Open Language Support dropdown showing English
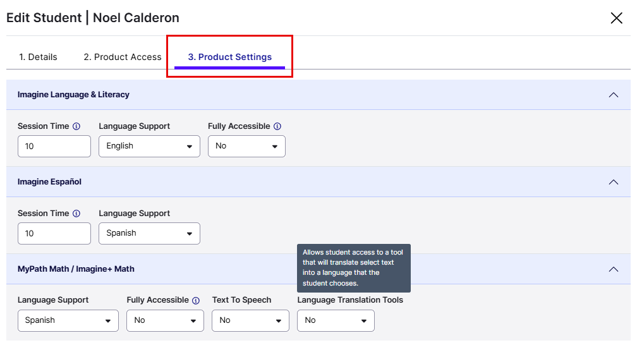637x345 pixels. 149,146
